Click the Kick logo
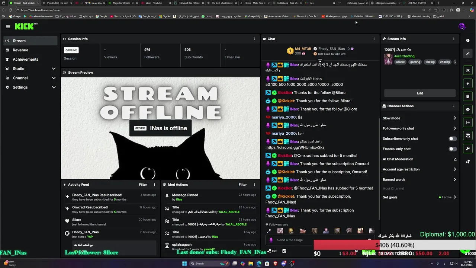 tap(26, 26)
